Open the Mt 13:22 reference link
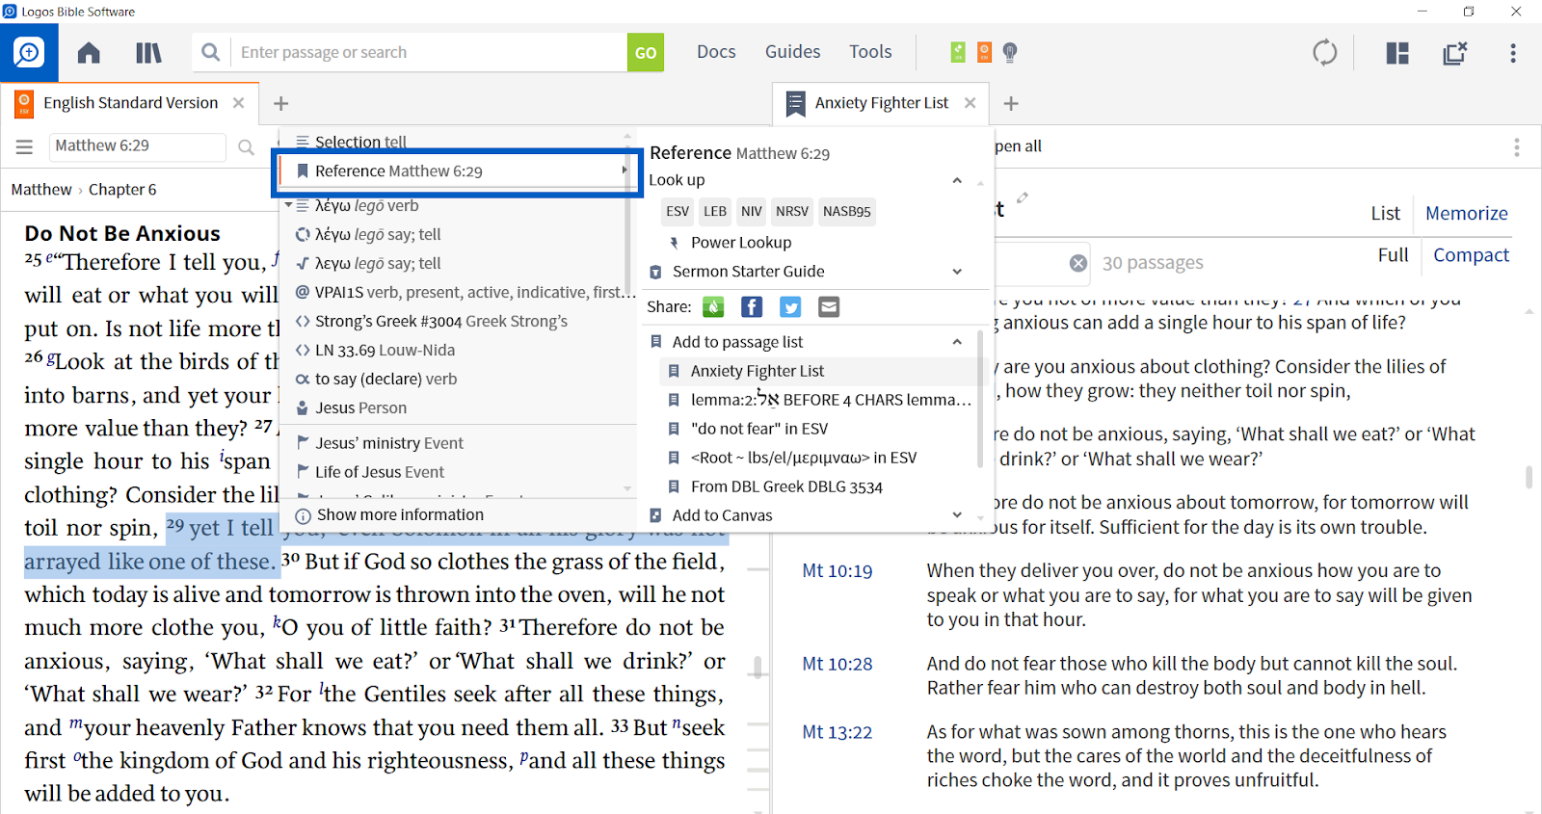This screenshot has height=814, width=1542. 837,732
